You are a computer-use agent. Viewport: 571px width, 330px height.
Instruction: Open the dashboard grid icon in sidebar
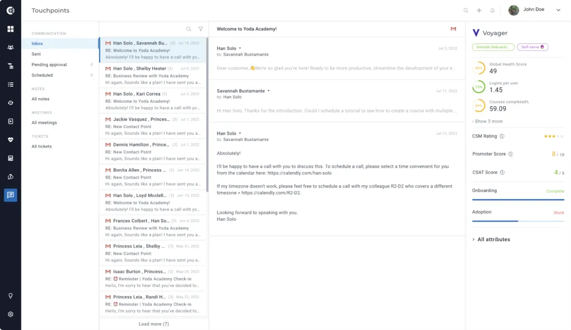tap(11, 29)
